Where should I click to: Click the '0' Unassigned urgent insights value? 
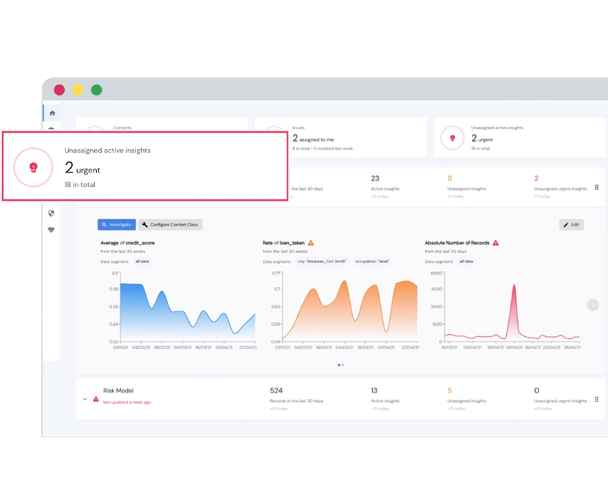536,391
